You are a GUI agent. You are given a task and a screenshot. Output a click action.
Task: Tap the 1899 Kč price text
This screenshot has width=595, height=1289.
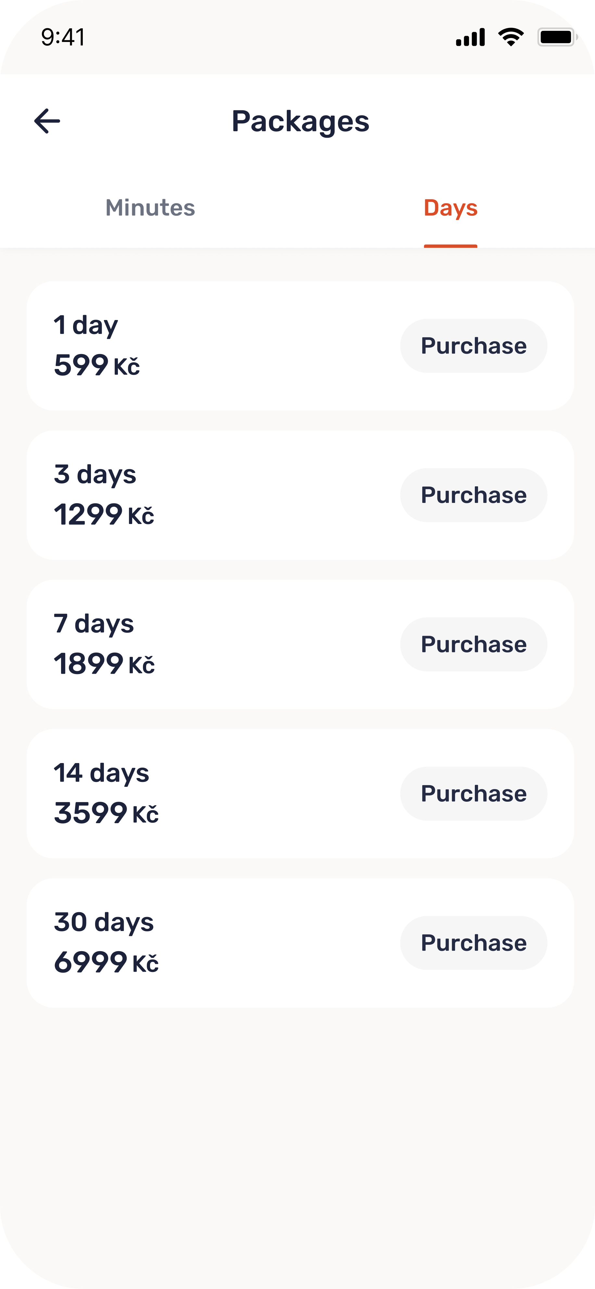pyautogui.click(x=104, y=664)
